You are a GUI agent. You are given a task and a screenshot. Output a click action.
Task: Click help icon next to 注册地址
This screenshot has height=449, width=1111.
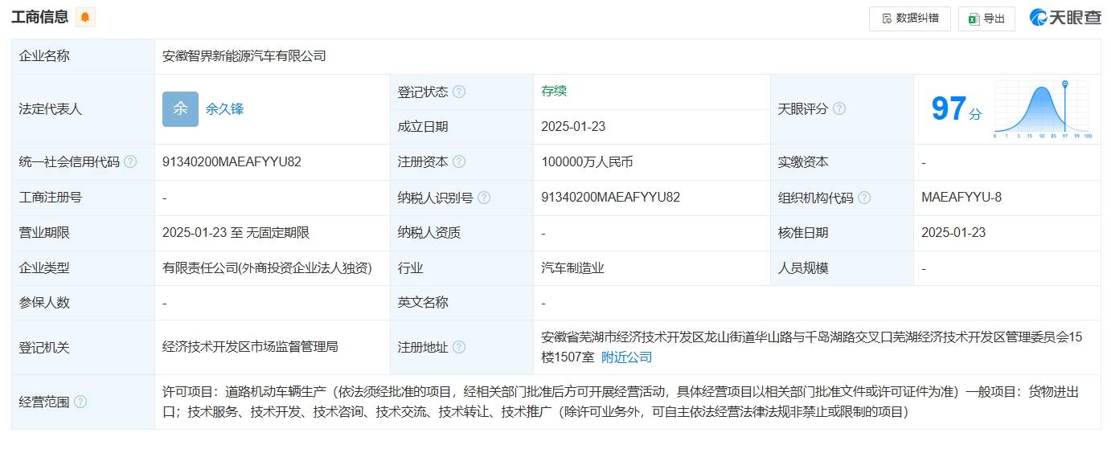point(459,347)
